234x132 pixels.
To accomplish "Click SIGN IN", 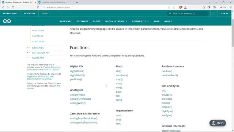I will 224,14.
